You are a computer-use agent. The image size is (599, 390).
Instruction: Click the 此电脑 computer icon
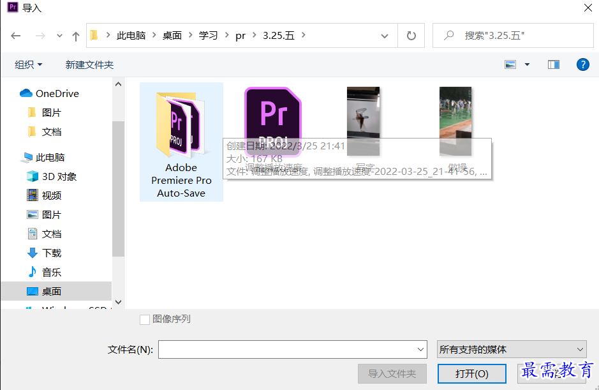(x=27, y=157)
